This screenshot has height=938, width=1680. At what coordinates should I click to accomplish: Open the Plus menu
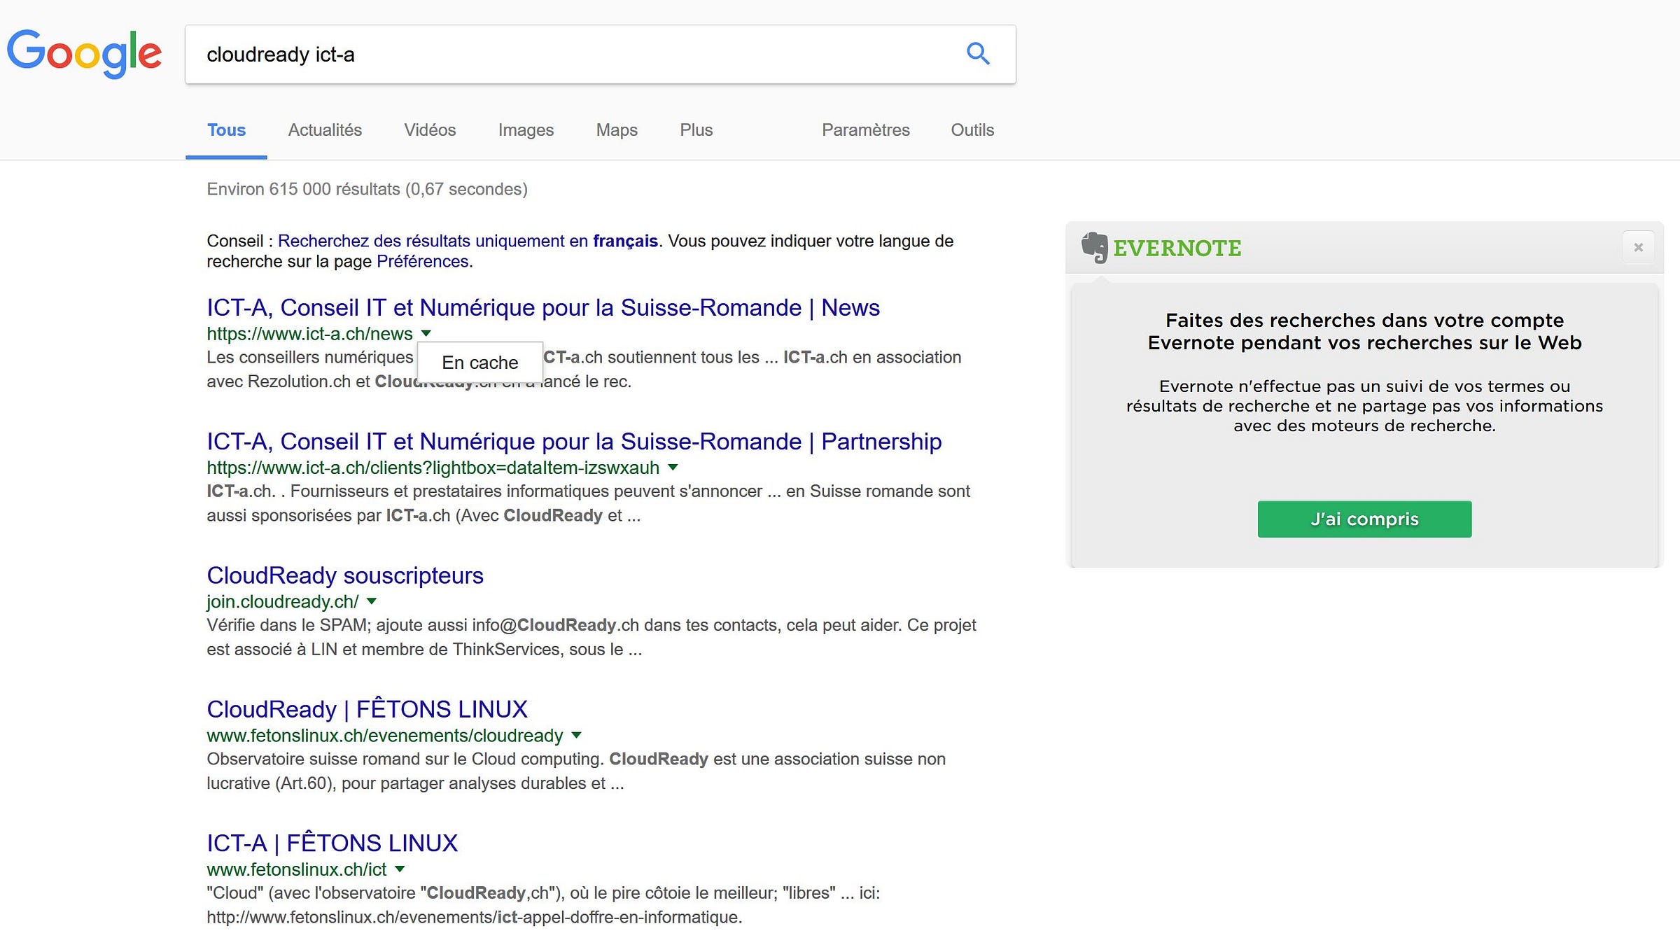click(696, 130)
